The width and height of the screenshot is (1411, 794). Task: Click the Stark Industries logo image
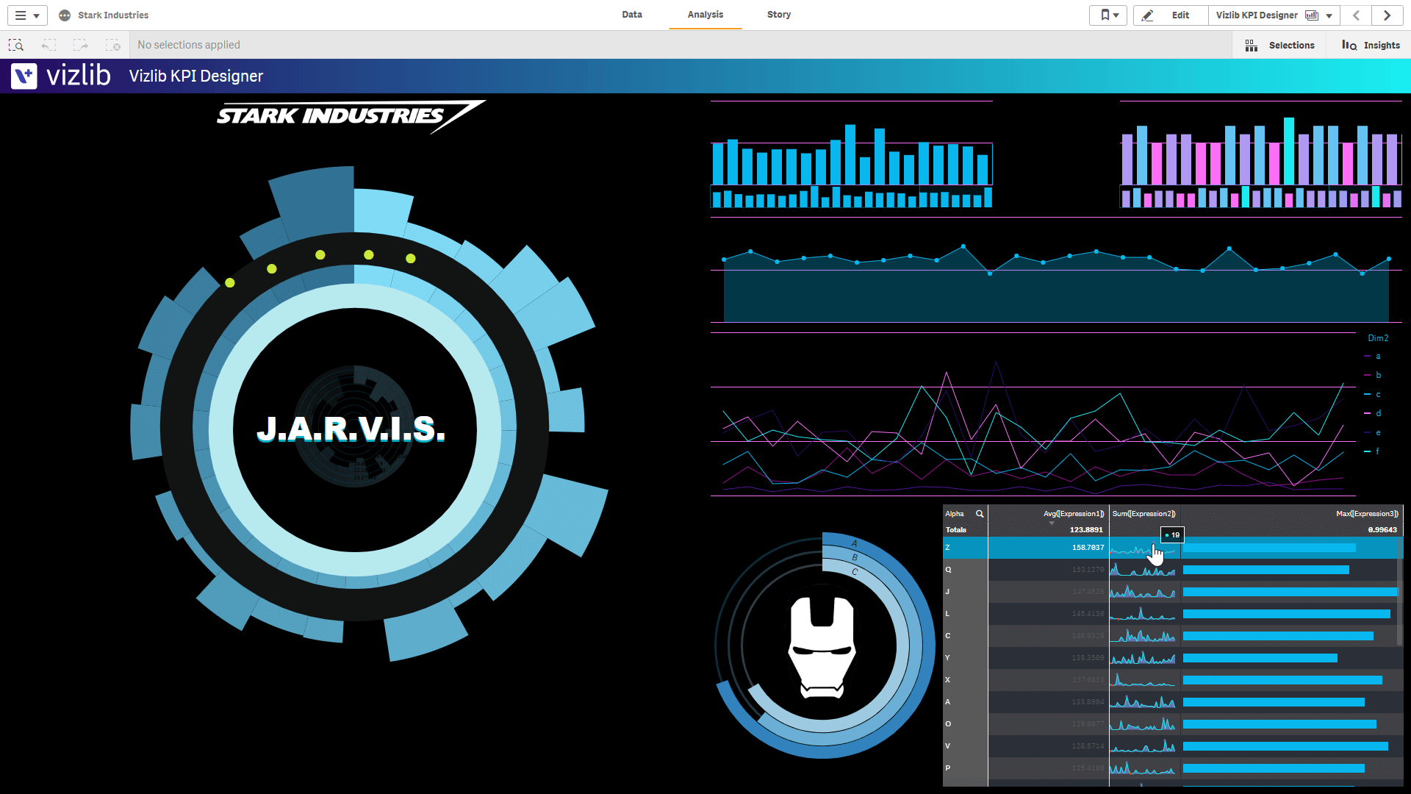351,116
